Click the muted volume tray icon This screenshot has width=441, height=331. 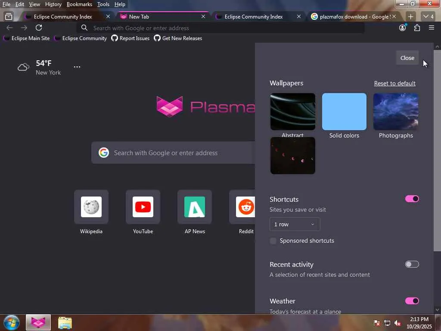click(398, 323)
